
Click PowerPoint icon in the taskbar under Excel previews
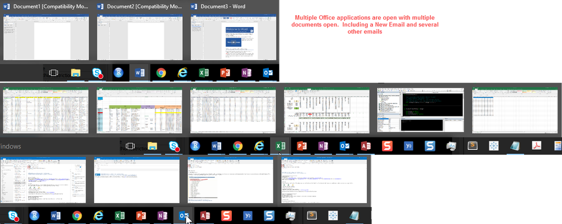[302, 146]
